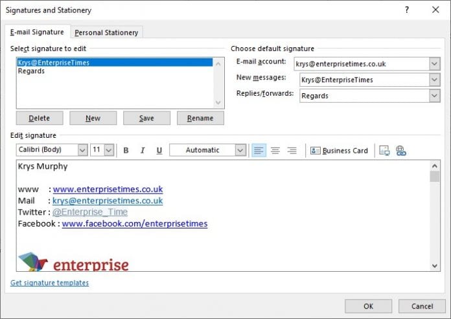Switch to the E-mail Signature tab
This screenshot has height=319, width=451.
[x=37, y=32]
